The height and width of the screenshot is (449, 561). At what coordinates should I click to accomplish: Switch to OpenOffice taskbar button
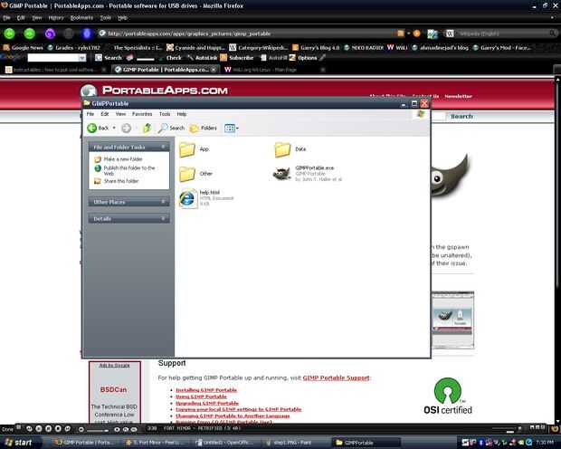pos(227,443)
